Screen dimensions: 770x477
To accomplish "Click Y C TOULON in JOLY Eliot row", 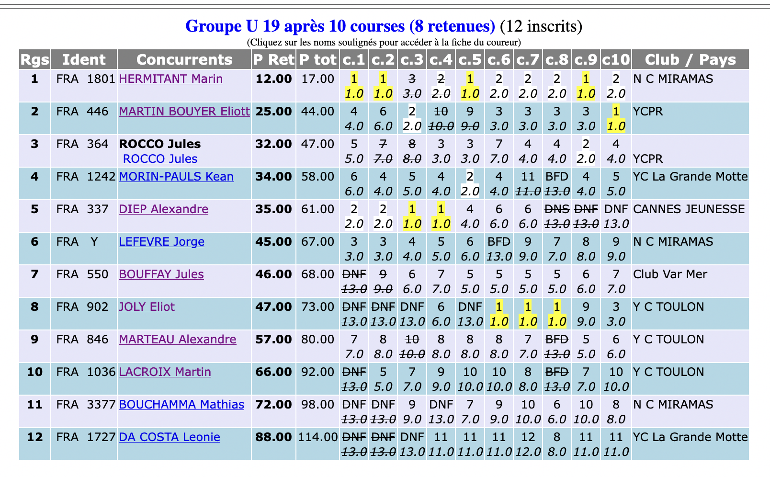I will (x=668, y=307).
